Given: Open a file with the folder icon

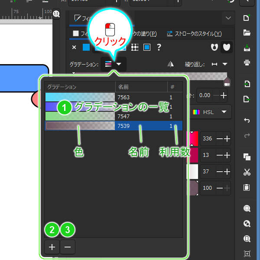Looking at the screenshot, I should click(x=247, y=32).
